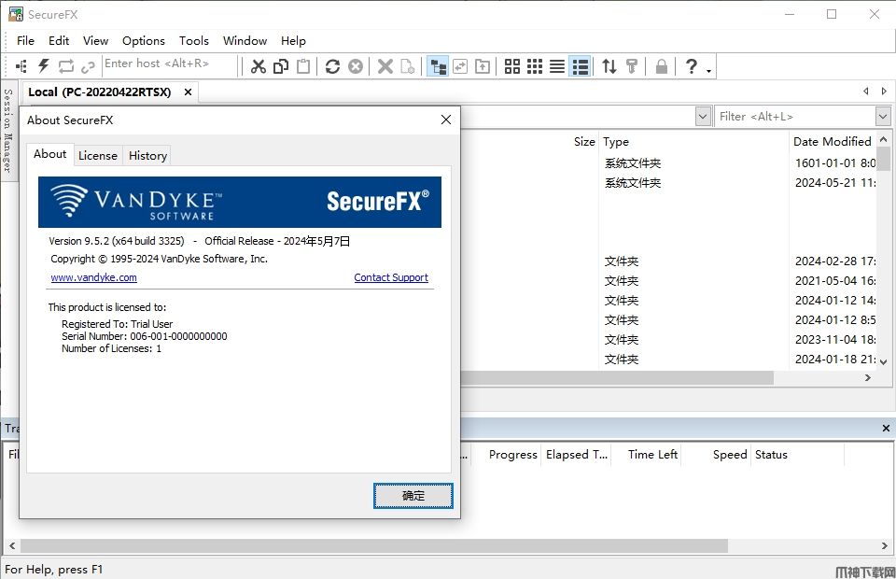The height and width of the screenshot is (579, 896).
Task: Open the Tools menu
Action: click(194, 40)
